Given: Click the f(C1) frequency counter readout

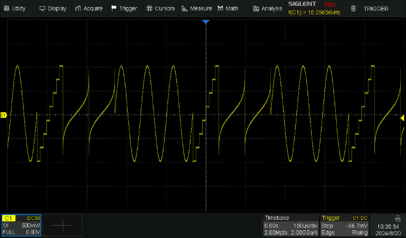Looking at the screenshot, I should pyautogui.click(x=312, y=12).
